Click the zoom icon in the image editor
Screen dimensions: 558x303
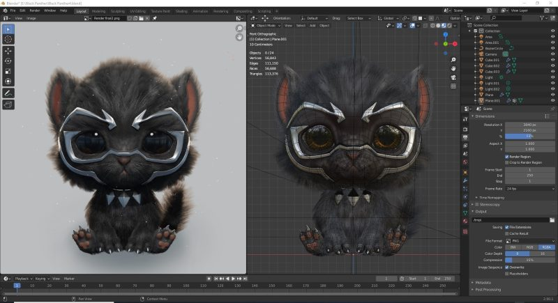pyautogui.click(x=239, y=29)
